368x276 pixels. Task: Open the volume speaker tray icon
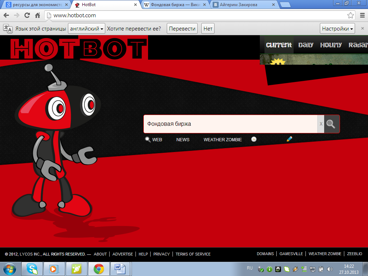[x=330, y=269]
